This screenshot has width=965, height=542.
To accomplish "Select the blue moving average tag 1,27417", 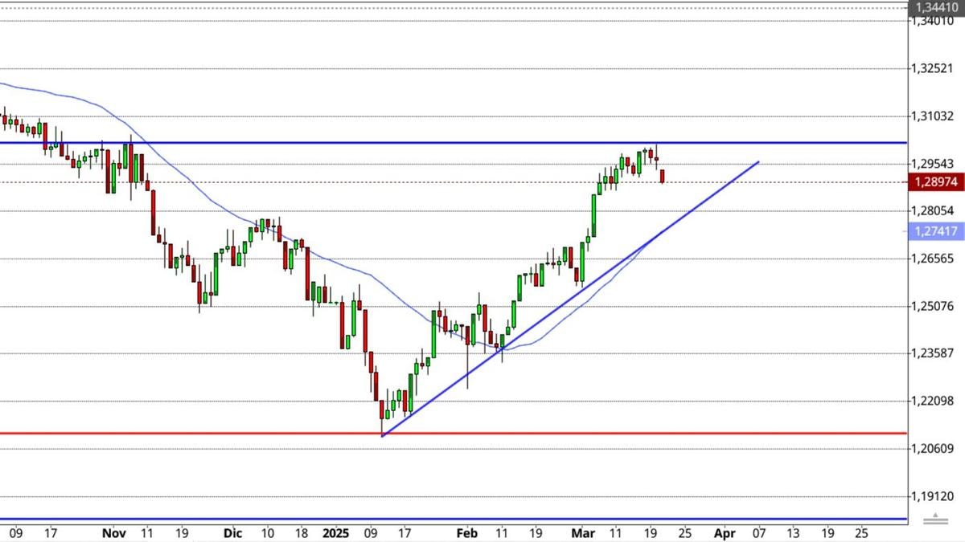I will coord(937,231).
